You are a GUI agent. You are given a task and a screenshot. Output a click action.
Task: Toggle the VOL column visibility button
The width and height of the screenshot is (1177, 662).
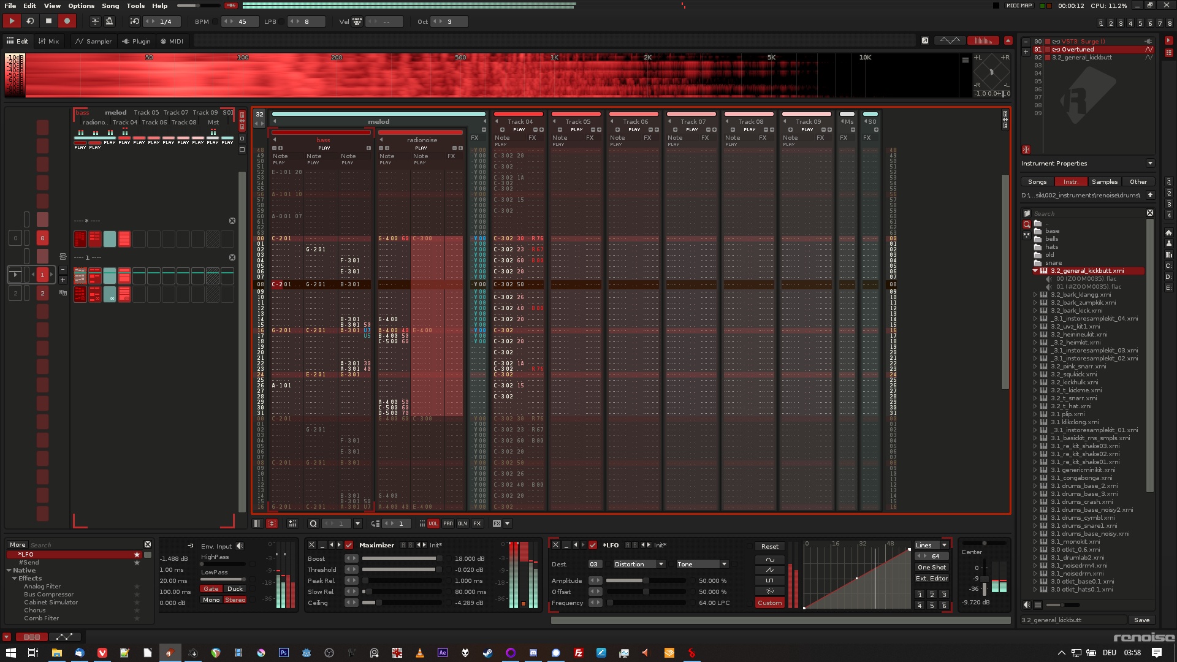433,523
